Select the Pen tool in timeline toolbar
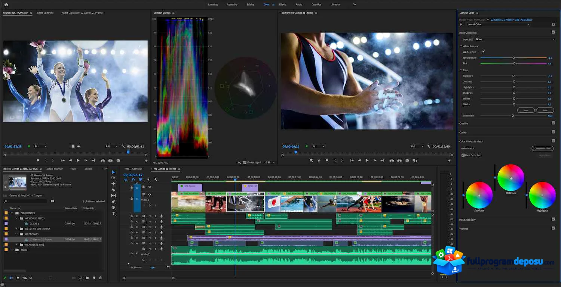This screenshot has width=561, height=287. (113, 202)
